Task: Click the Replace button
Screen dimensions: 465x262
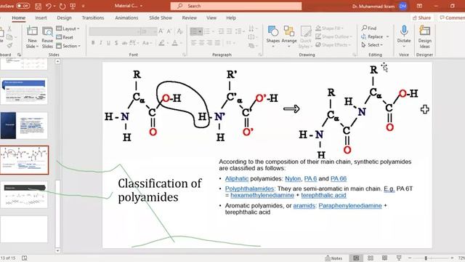Action: (x=375, y=36)
